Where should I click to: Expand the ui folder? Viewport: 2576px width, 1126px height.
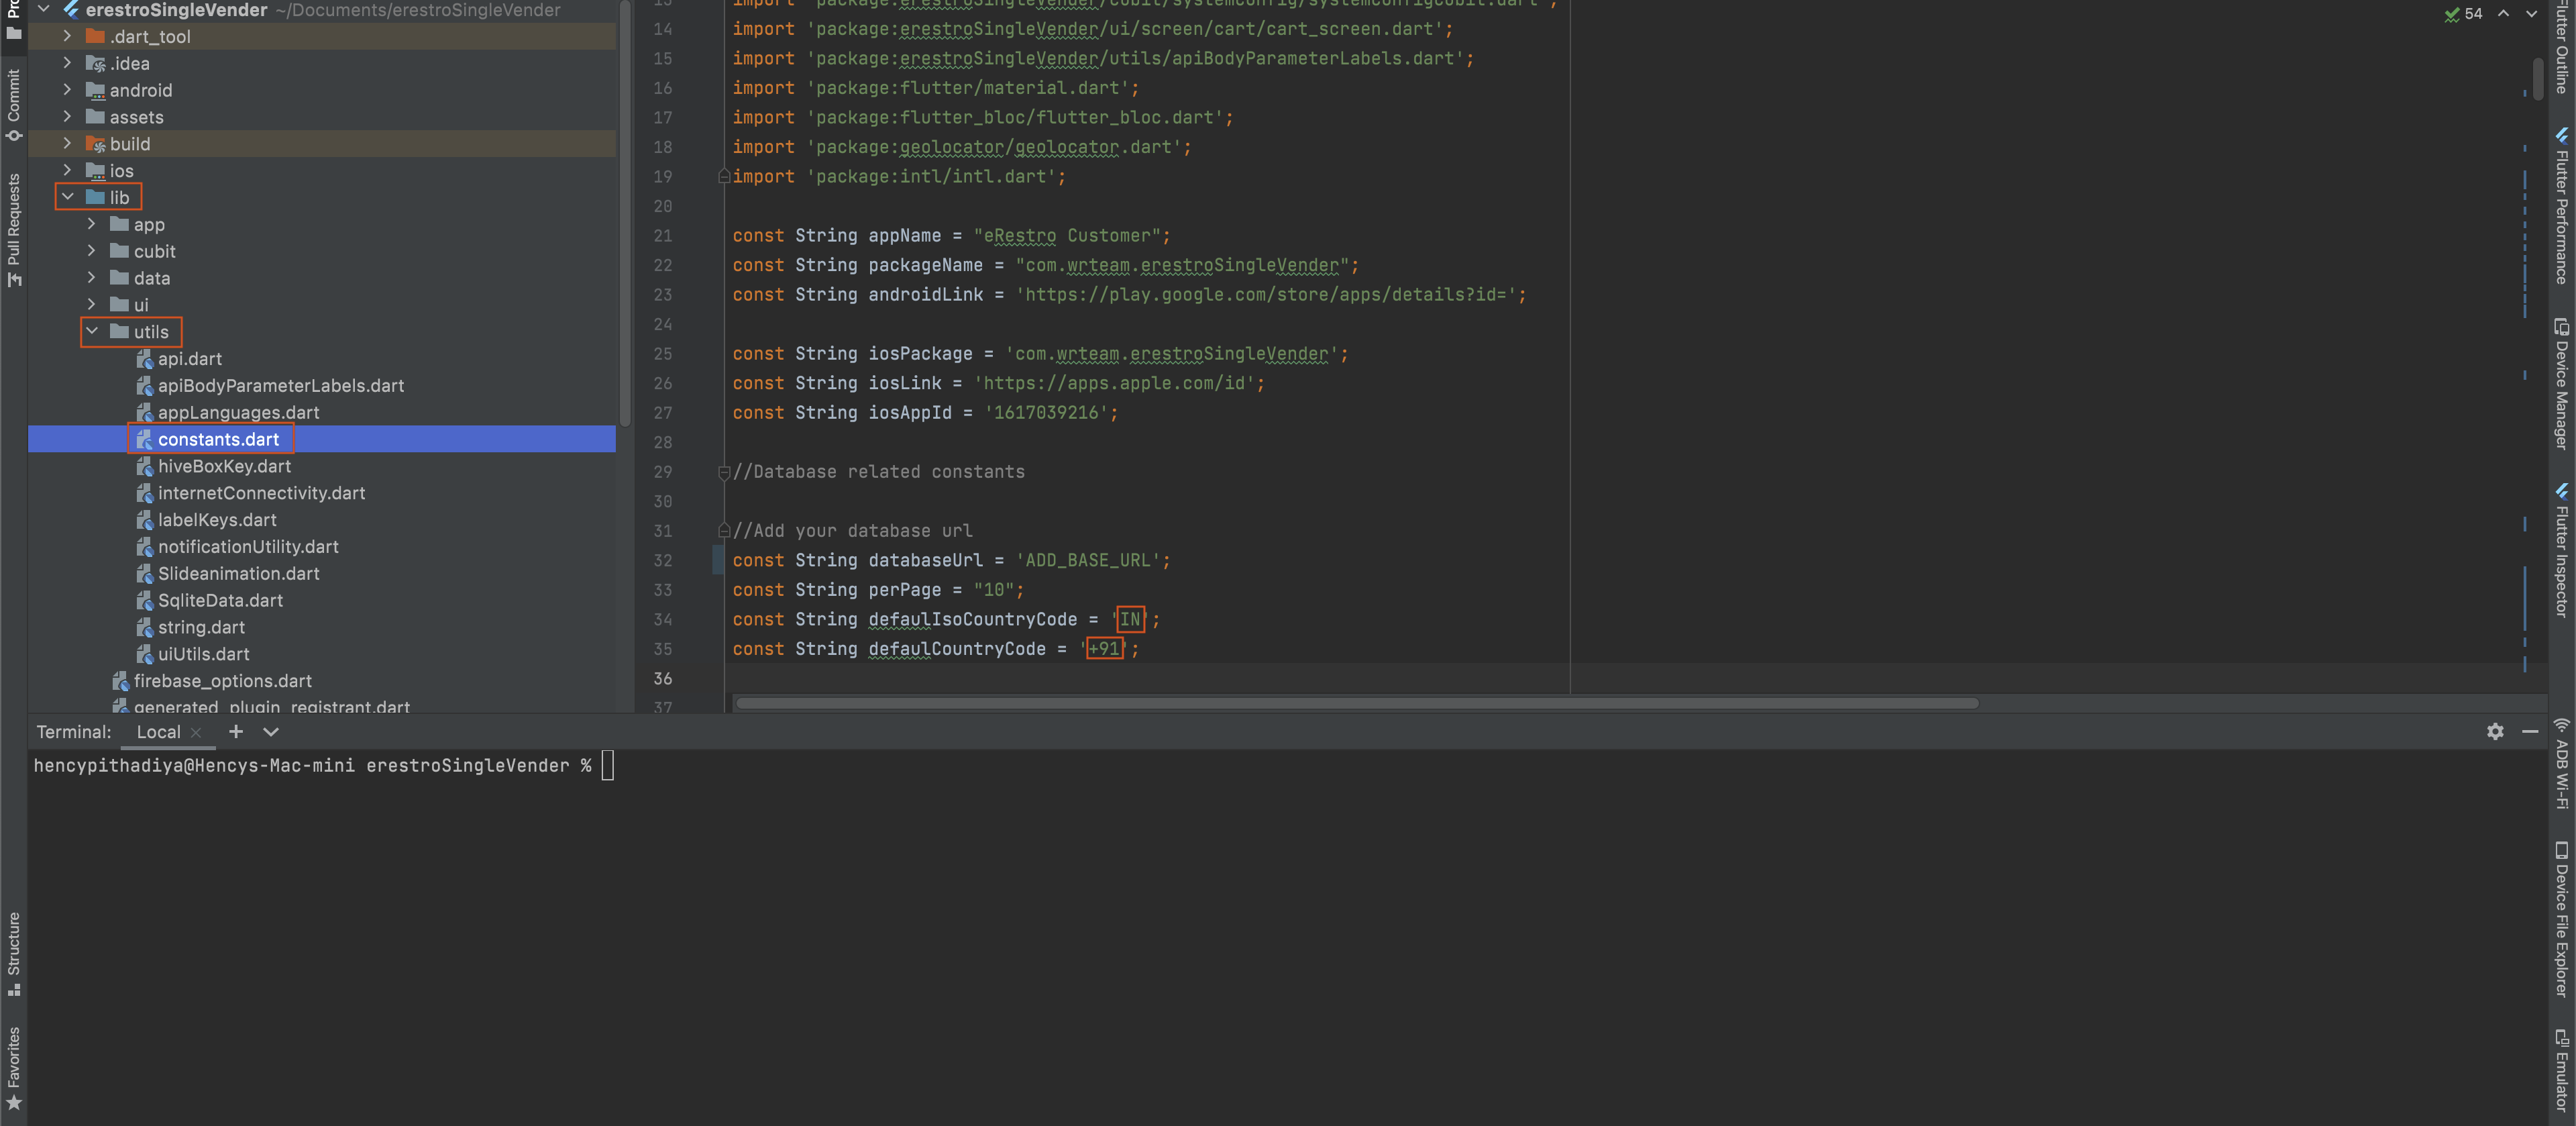[x=91, y=305]
